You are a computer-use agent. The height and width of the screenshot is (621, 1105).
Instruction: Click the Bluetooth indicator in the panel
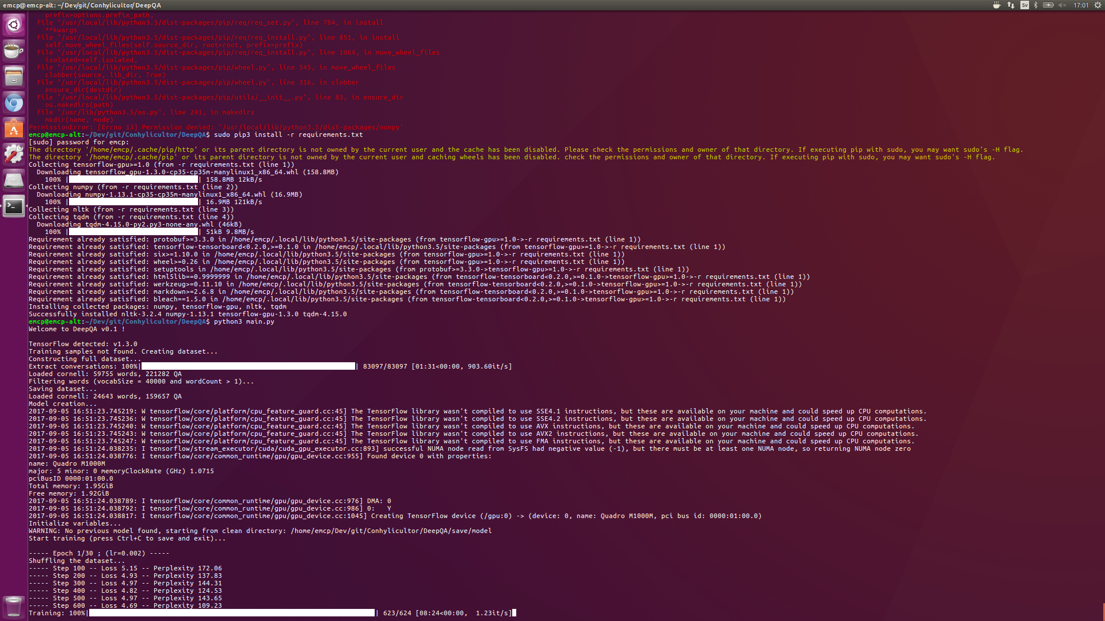pyautogui.click(x=1037, y=5)
